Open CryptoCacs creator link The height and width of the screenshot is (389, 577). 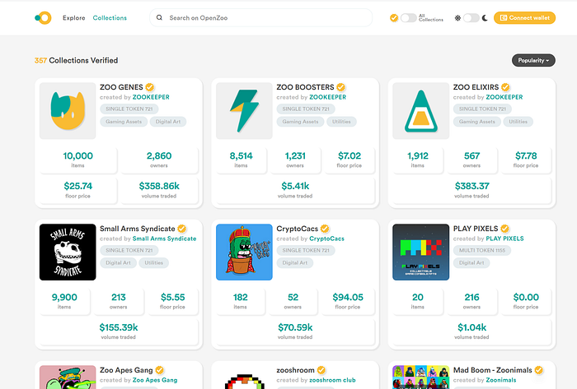point(326,238)
